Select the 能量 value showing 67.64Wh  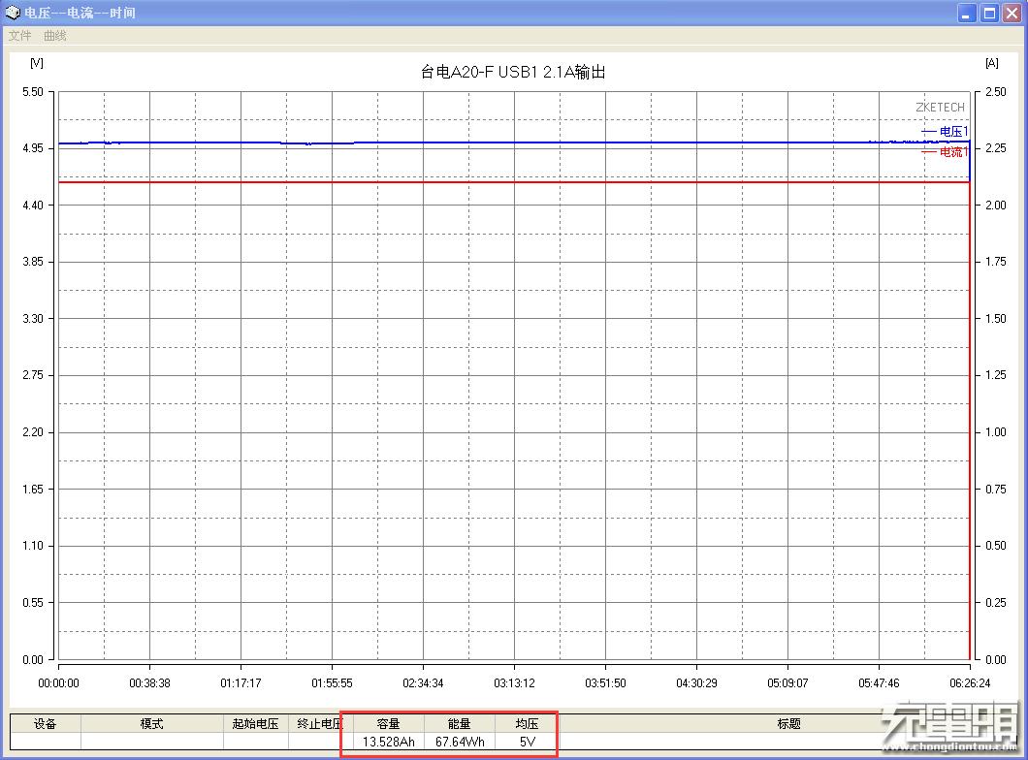point(457,742)
